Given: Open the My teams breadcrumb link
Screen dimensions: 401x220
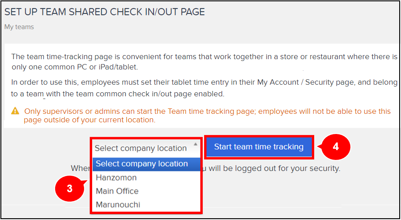Looking at the screenshot, I should pos(19,27).
